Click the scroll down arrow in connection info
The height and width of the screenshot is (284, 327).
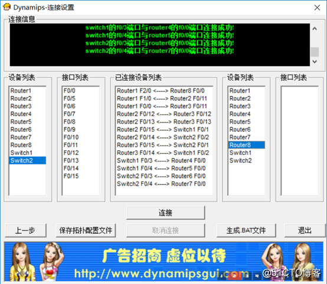(x=315, y=62)
